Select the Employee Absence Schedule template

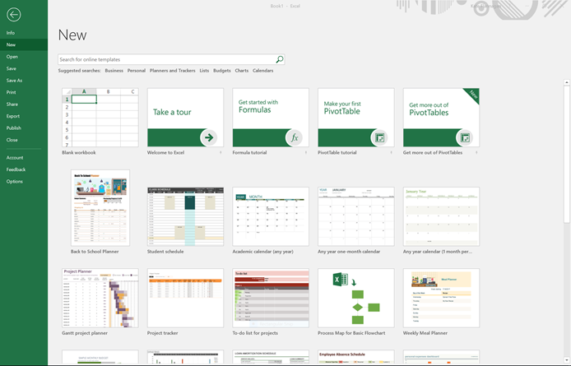coord(355,357)
